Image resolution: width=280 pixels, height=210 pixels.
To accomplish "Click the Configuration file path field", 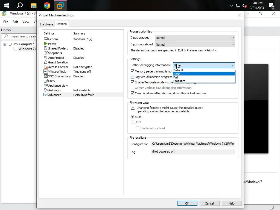I will (x=193, y=144).
